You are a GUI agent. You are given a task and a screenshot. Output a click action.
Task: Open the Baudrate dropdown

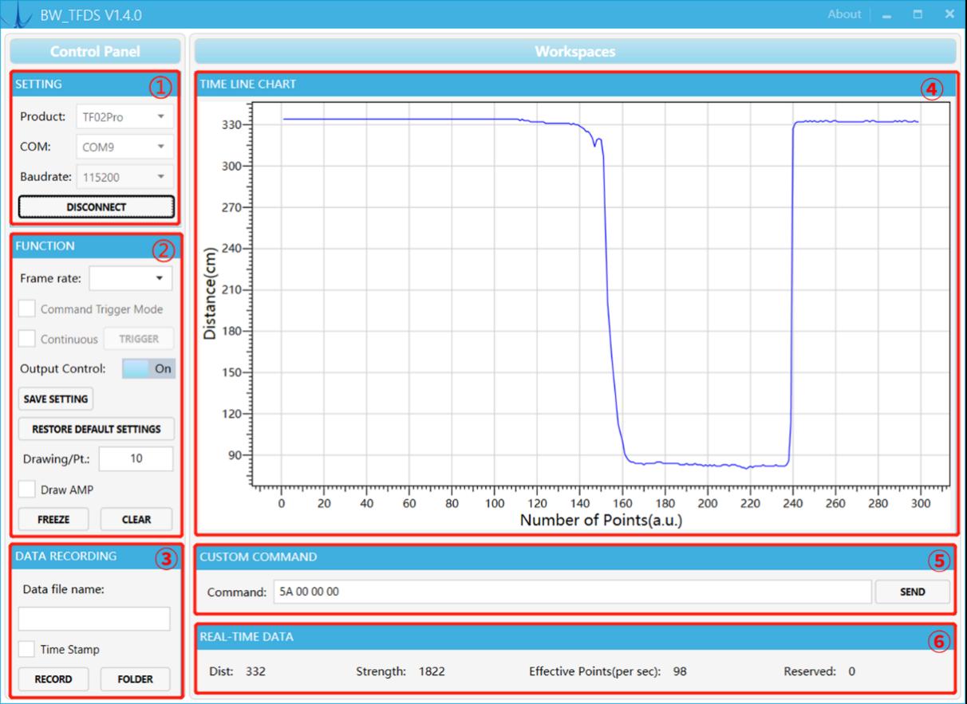pyautogui.click(x=124, y=177)
